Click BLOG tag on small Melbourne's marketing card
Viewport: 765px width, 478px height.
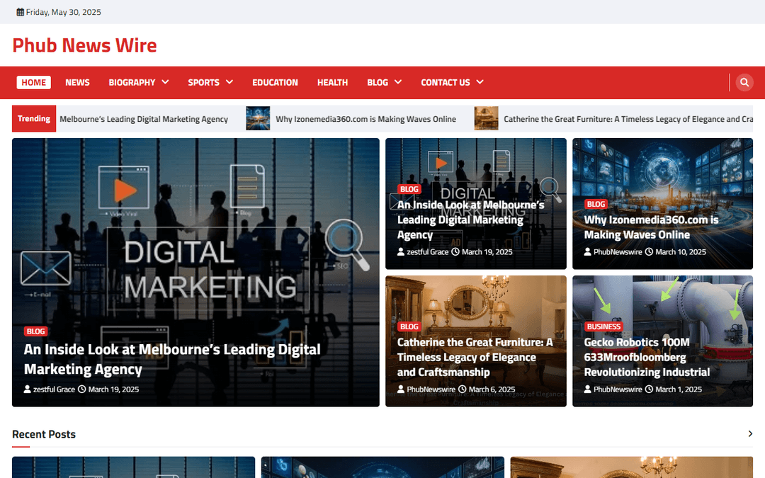coord(409,189)
